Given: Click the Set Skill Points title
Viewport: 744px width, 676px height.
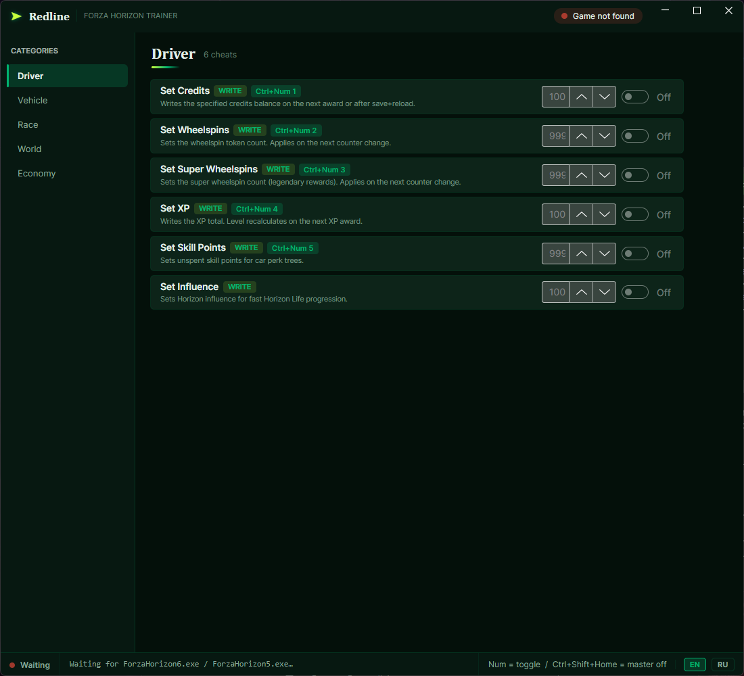Looking at the screenshot, I should pyautogui.click(x=193, y=247).
